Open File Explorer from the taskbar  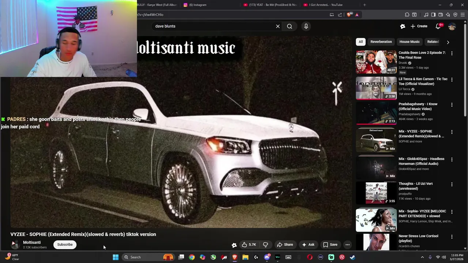click(245, 257)
